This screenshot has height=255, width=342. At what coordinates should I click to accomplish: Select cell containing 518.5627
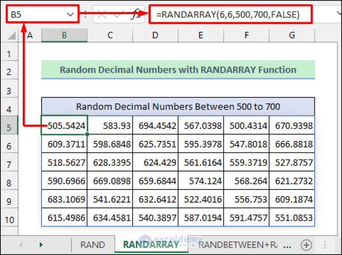pyautogui.click(x=64, y=162)
